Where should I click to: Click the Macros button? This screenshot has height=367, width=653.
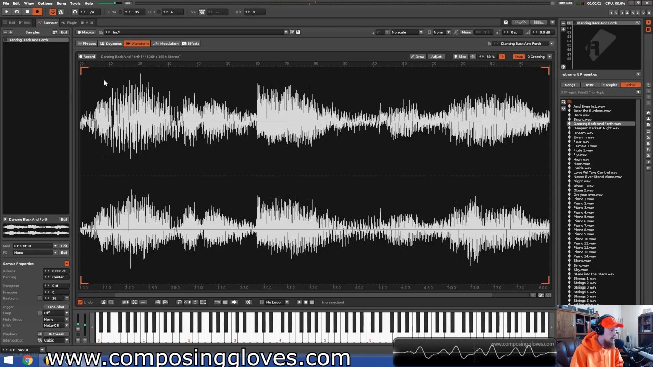tap(86, 32)
